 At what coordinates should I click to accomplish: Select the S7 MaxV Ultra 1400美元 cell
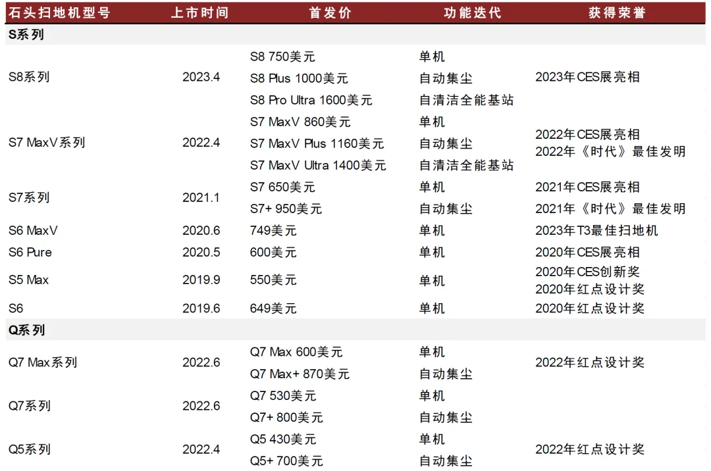pyautogui.click(x=318, y=165)
